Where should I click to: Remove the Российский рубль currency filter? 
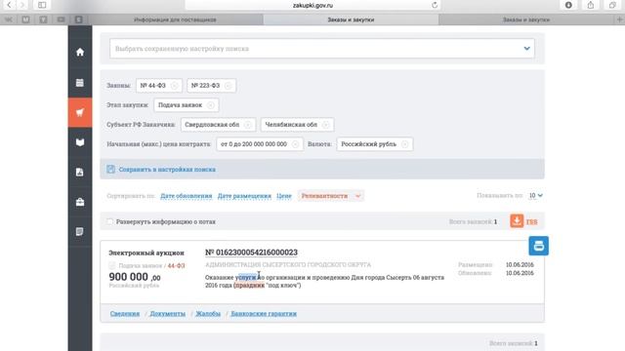click(x=405, y=144)
